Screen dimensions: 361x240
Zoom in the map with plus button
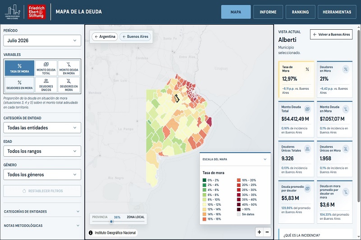click(259, 232)
